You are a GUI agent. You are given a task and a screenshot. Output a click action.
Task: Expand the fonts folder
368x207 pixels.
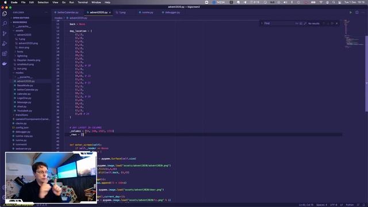click(x=20, y=52)
